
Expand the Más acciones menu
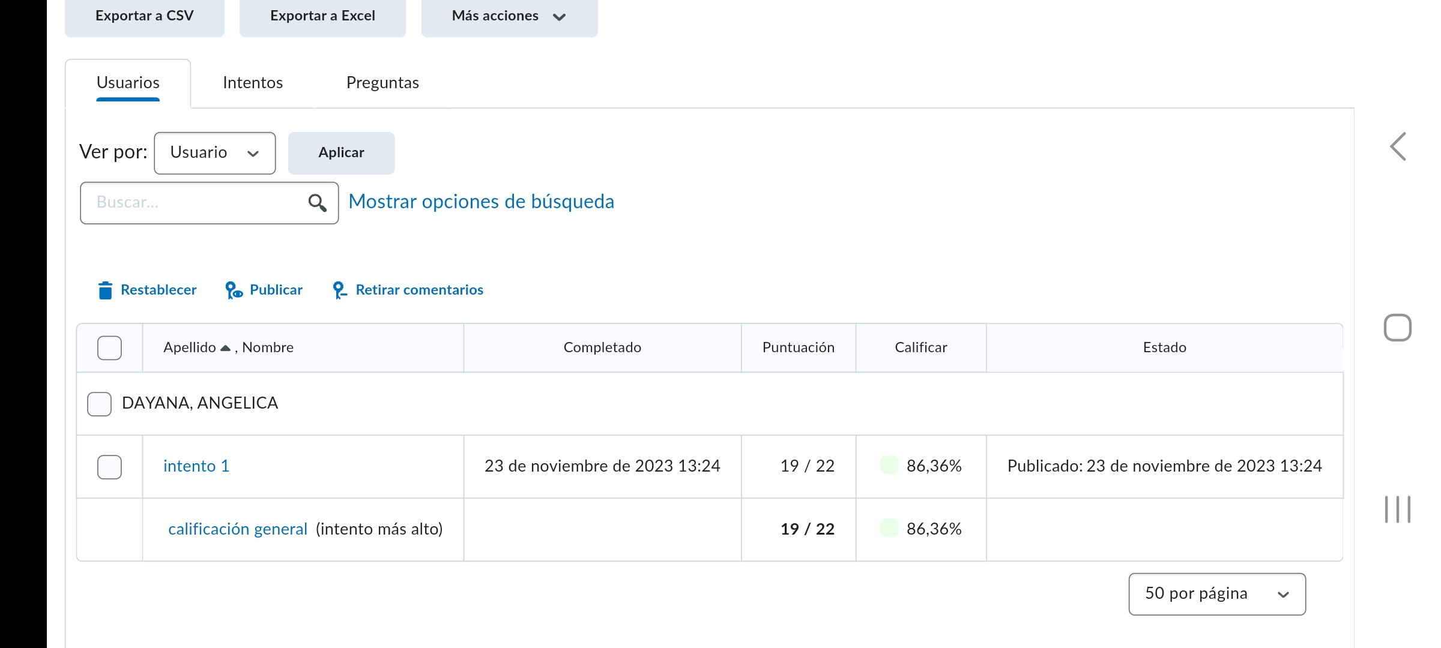[509, 16]
